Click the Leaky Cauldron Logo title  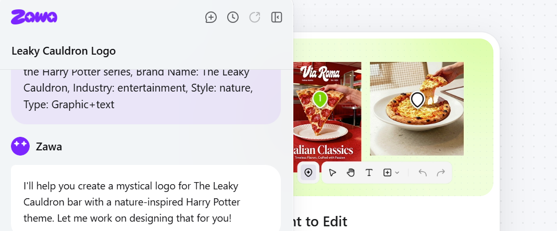tap(64, 51)
